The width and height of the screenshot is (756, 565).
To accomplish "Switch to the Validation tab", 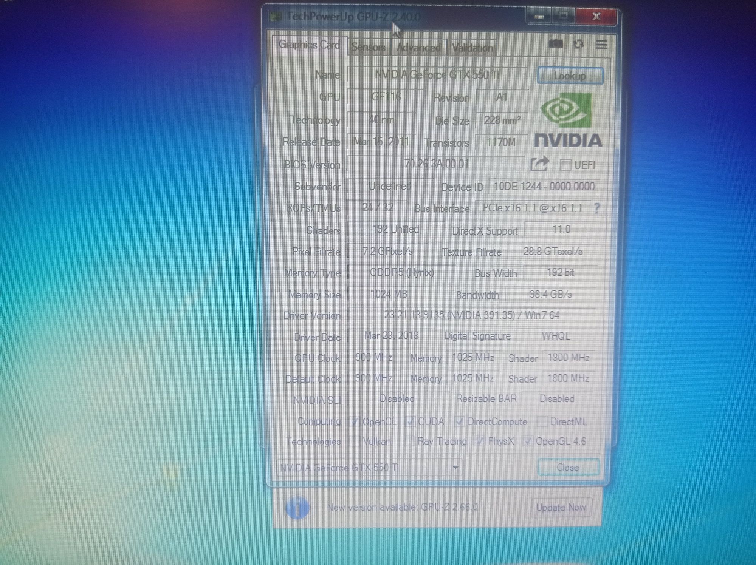I will [472, 48].
